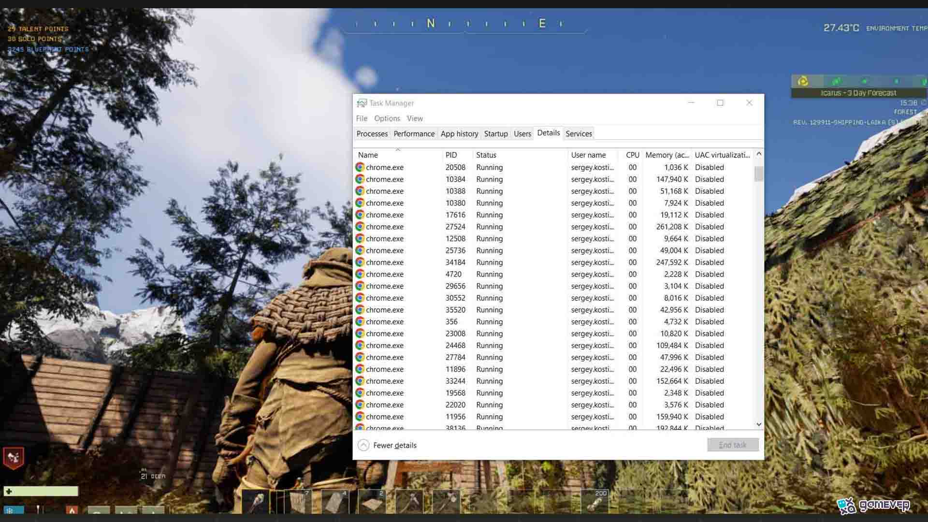Click the hotbar slot showing 200
Screen dimensions: 928x522
click(594, 501)
